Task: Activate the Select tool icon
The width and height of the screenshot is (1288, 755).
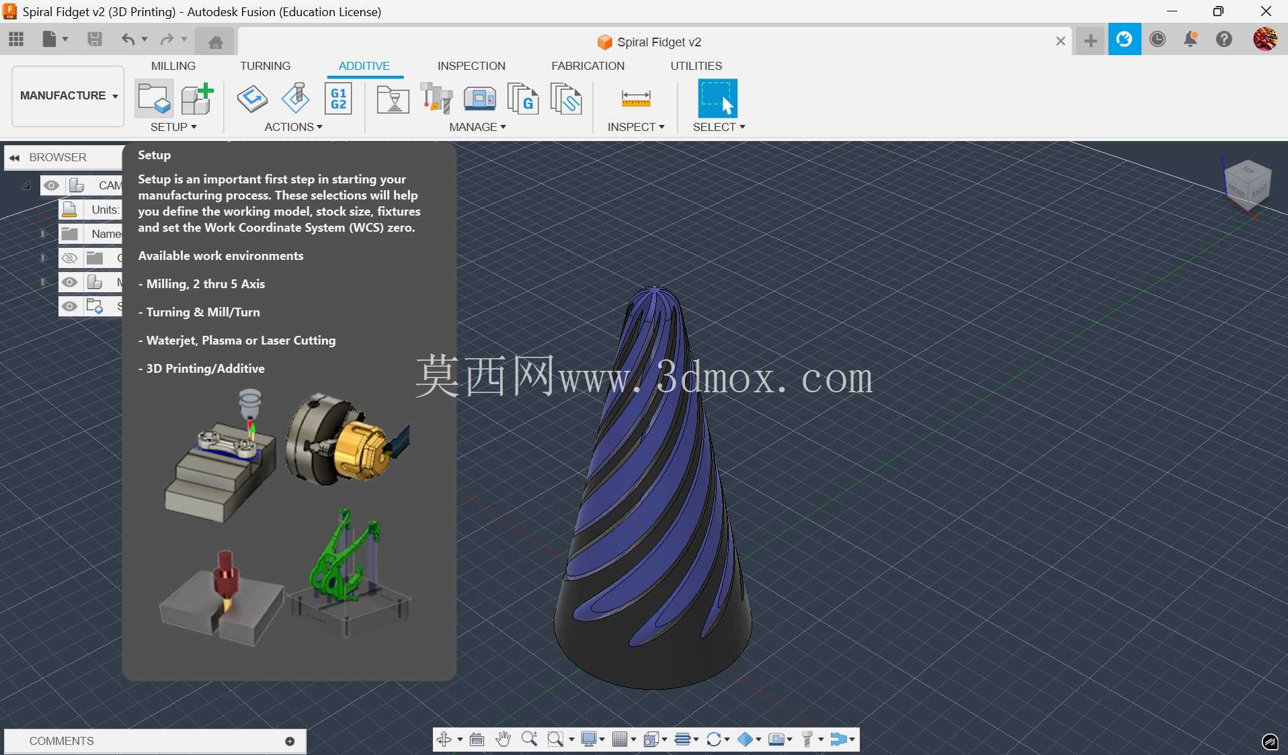Action: 718,98
